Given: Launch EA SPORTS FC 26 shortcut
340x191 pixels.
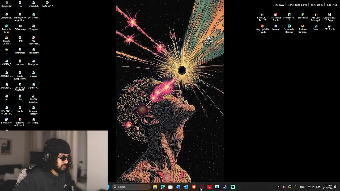Looking at the screenshot, I should (262, 17).
